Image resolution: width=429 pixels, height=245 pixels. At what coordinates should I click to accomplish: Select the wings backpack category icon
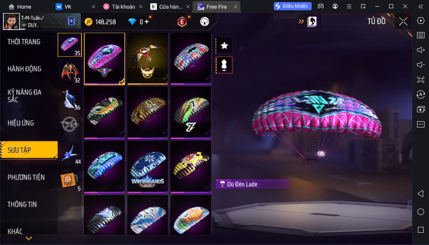pos(70,72)
